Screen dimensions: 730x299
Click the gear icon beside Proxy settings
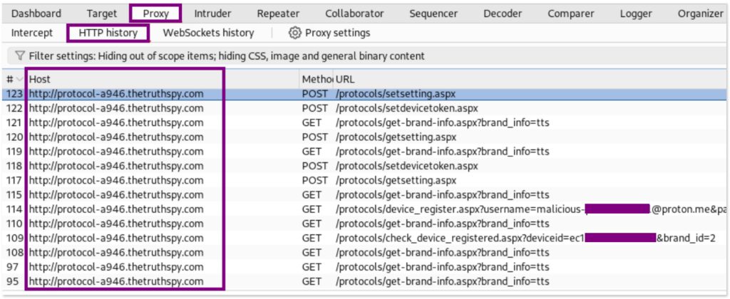[295, 33]
